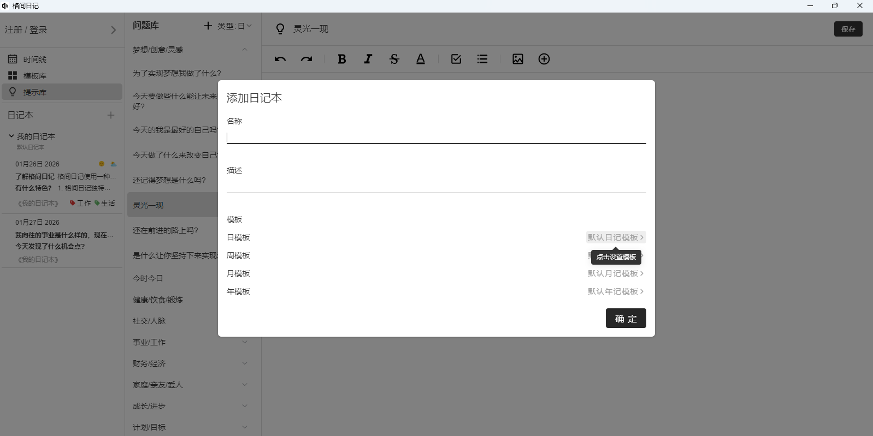Click the circled plus insert icon
The image size is (873, 436).
(x=544, y=59)
